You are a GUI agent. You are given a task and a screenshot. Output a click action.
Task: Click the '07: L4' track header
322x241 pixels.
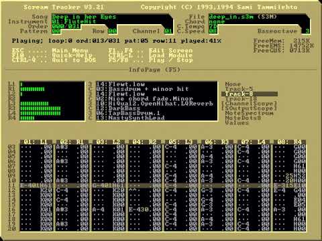tap(254, 142)
